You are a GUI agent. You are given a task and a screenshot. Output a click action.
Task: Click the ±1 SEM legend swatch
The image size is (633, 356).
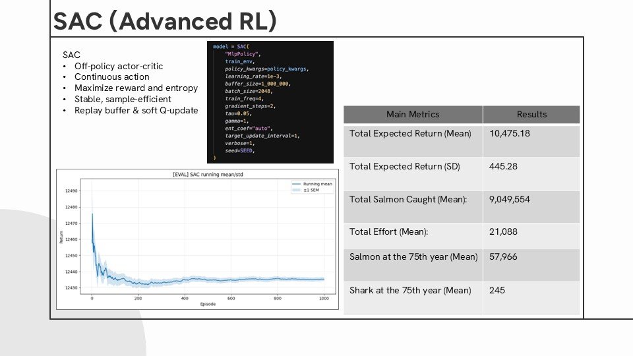click(x=296, y=190)
